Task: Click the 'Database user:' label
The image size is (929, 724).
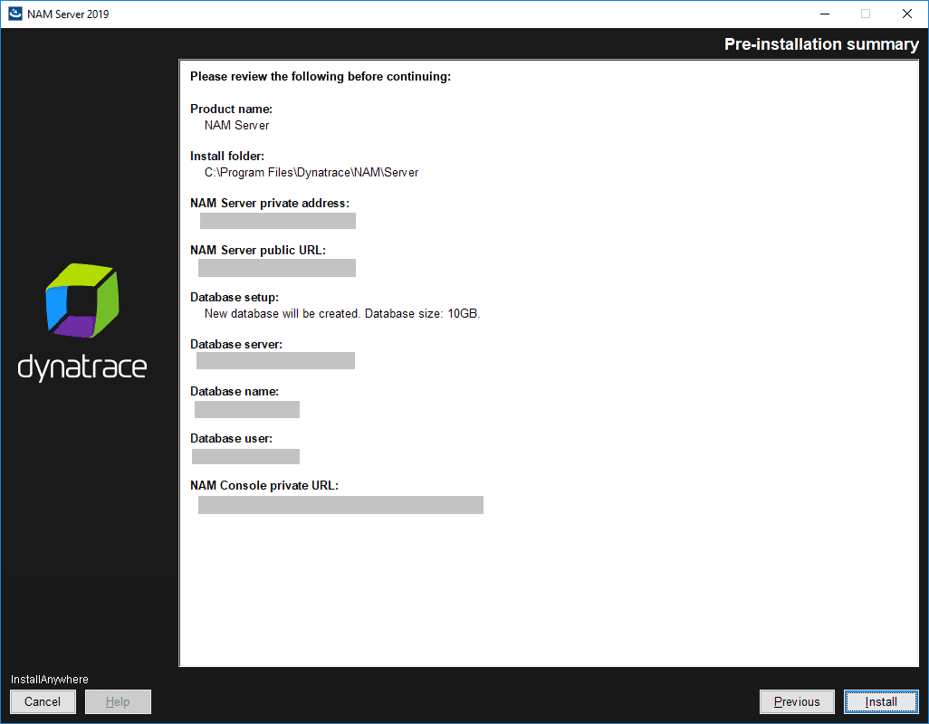Action: click(232, 439)
